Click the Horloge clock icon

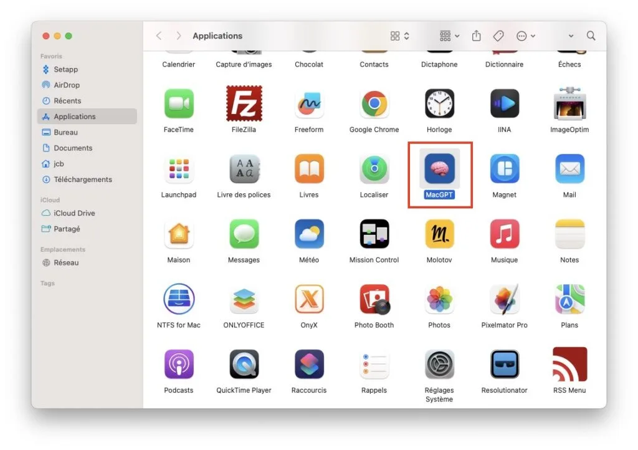439,103
